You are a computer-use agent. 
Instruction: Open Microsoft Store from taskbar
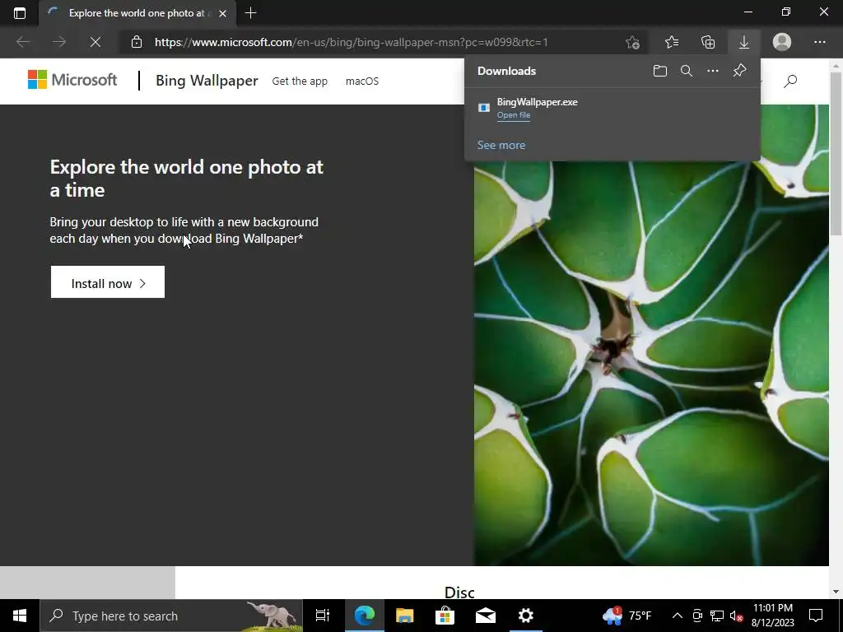tap(445, 616)
